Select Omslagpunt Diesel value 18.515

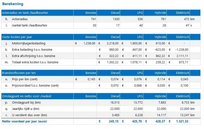click(115, 102)
